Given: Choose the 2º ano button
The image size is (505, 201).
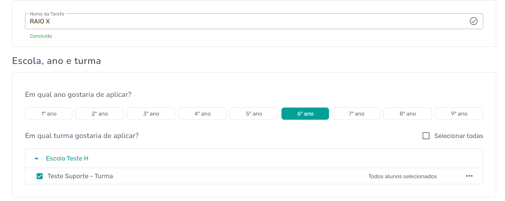Looking at the screenshot, I should coord(99,114).
